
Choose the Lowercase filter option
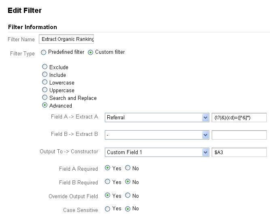pyautogui.click(x=45, y=82)
